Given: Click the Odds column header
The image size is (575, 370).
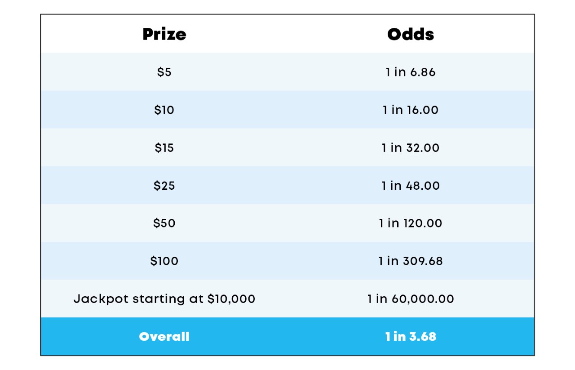Looking at the screenshot, I should pyautogui.click(x=411, y=35).
